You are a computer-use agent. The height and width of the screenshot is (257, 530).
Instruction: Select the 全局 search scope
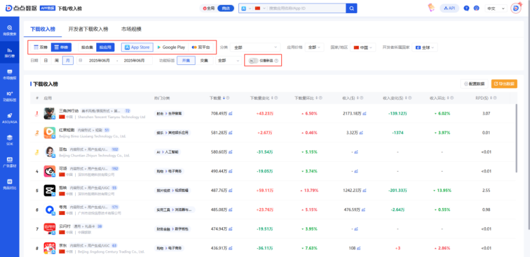(x=209, y=9)
